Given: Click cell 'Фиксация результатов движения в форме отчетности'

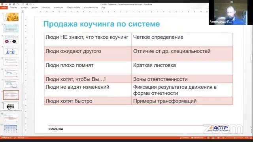Looking at the screenshot, I should pyautogui.click(x=182, y=90).
